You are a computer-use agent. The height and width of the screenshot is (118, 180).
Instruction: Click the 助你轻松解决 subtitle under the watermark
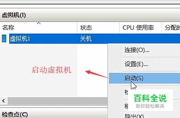(x=150, y=106)
